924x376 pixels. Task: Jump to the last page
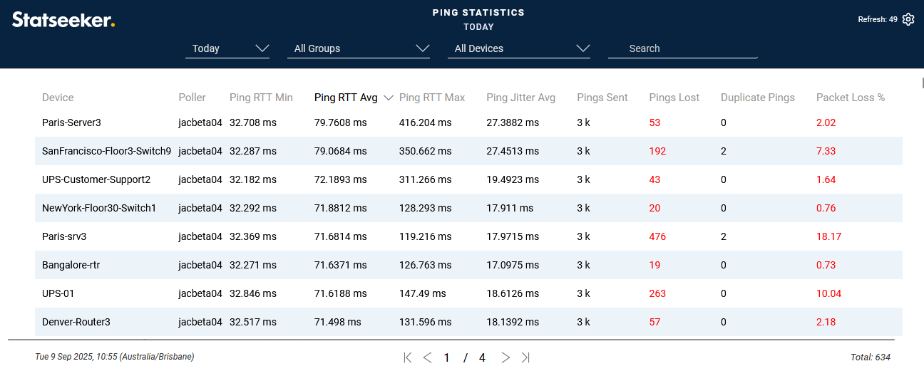(525, 357)
